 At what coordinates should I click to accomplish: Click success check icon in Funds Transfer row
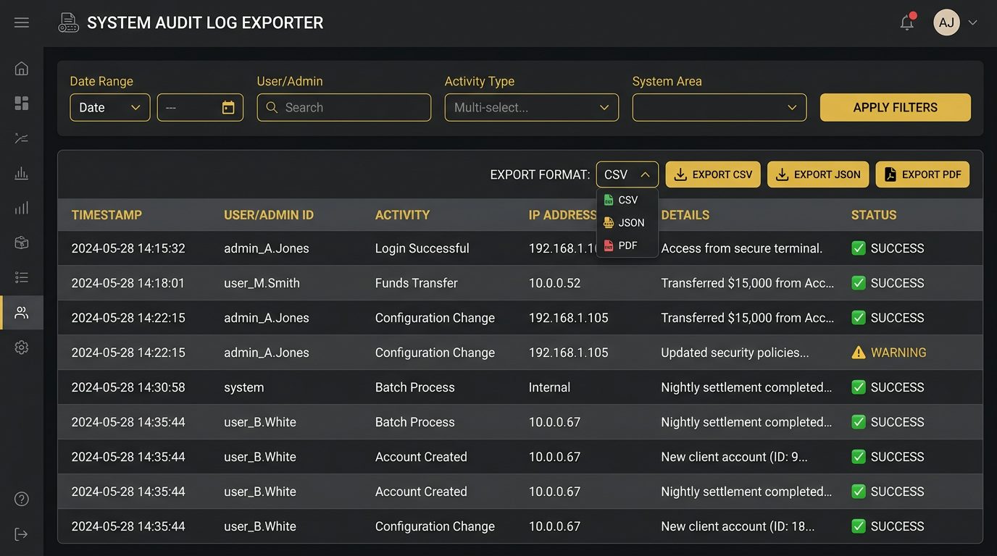(x=859, y=283)
